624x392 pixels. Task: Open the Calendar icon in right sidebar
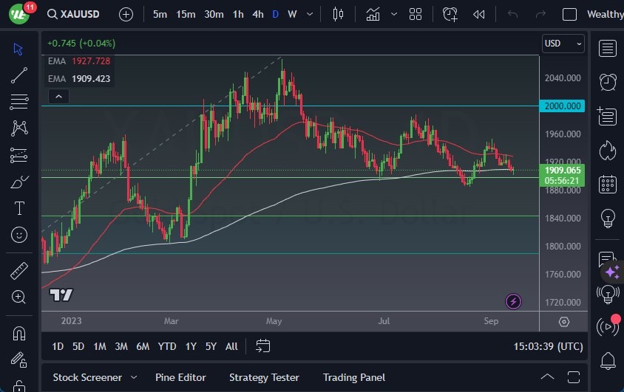(x=608, y=184)
